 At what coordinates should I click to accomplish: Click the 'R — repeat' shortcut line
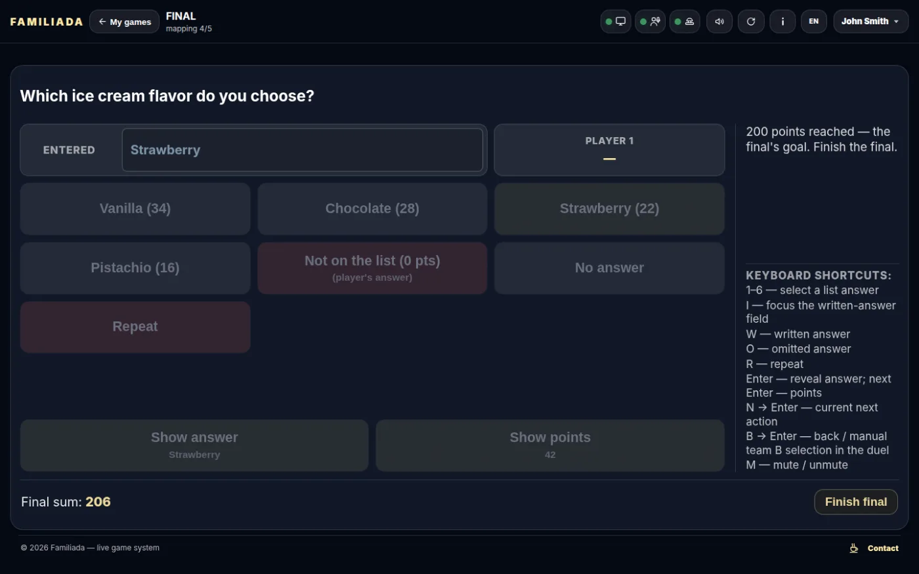coord(775,364)
